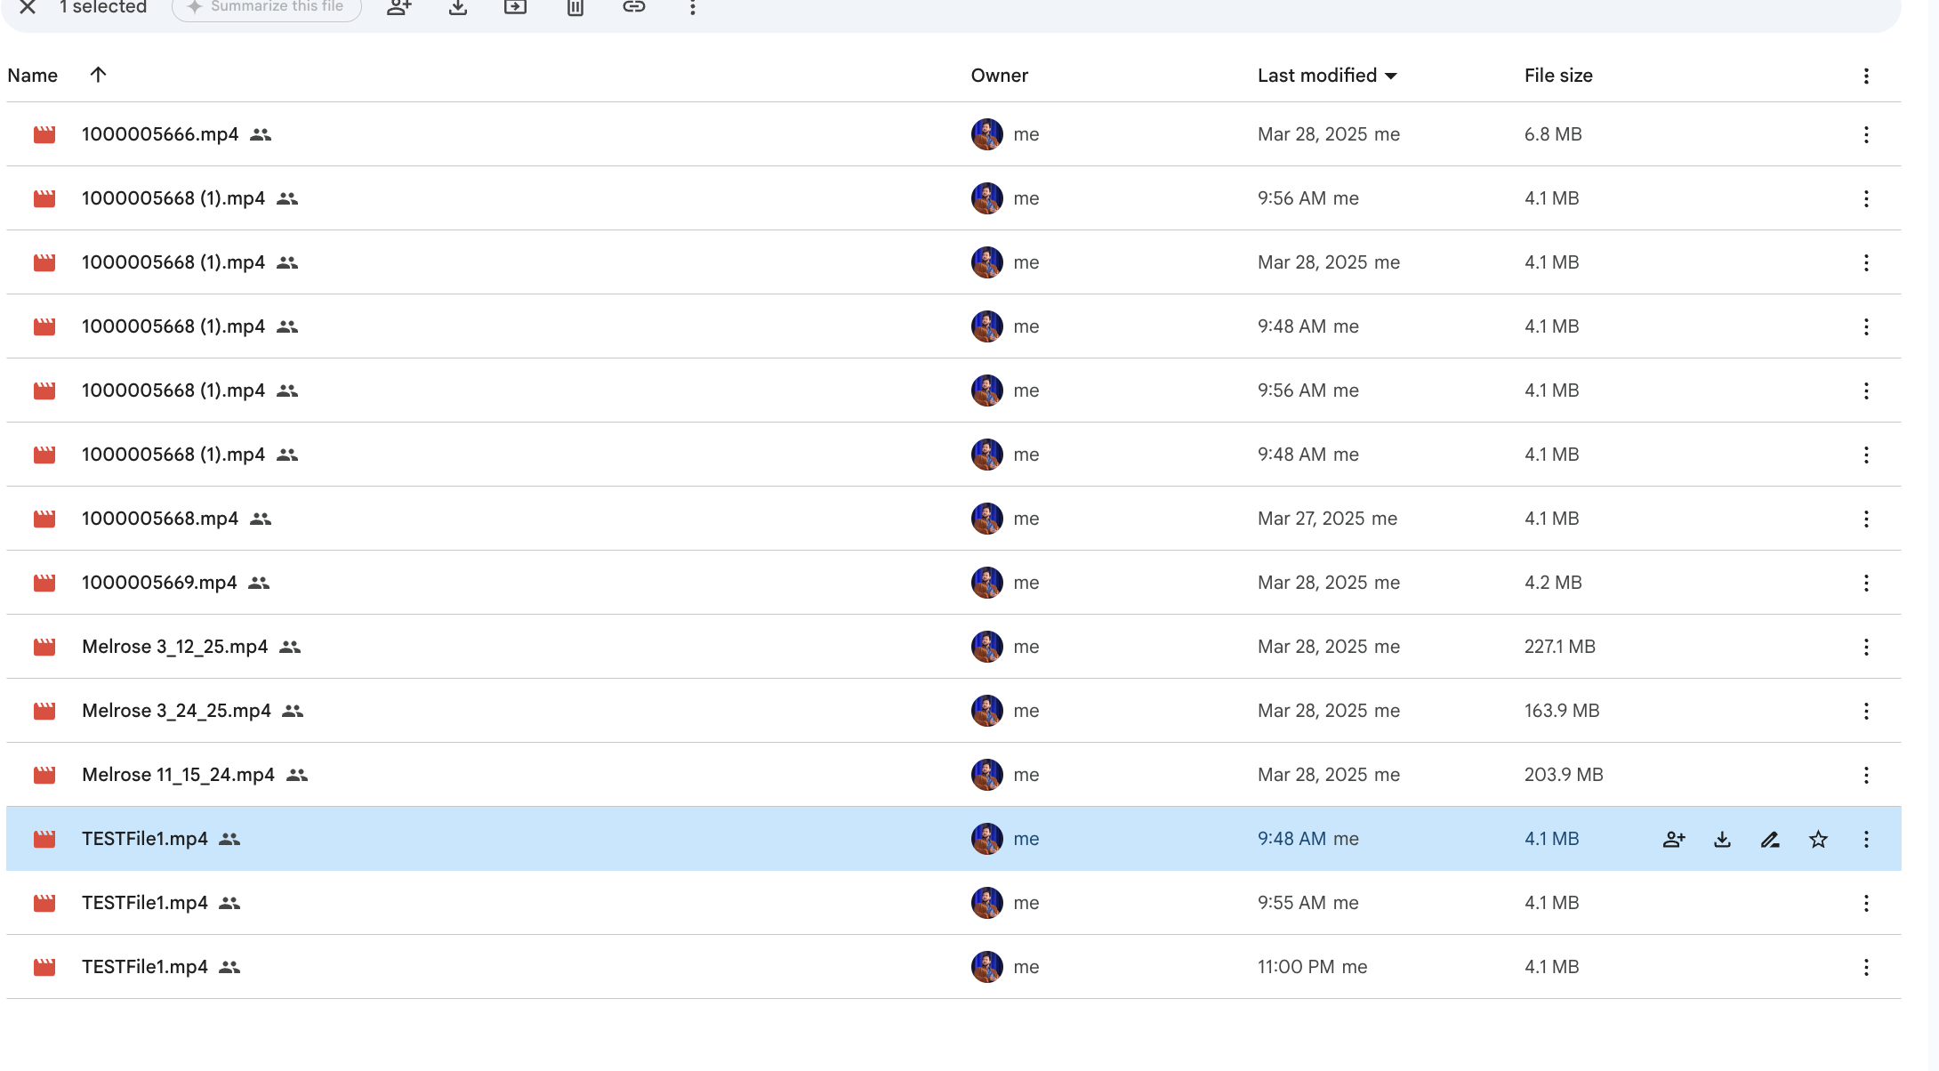Click video file icon for 1000005666.mp4
The width and height of the screenshot is (1939, 1071).
pyautogui.click(x=44, y=134)
